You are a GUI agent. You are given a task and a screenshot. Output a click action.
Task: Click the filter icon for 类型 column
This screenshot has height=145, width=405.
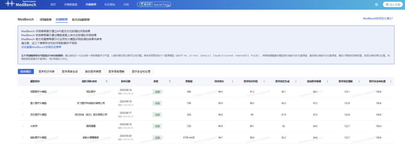170,81
